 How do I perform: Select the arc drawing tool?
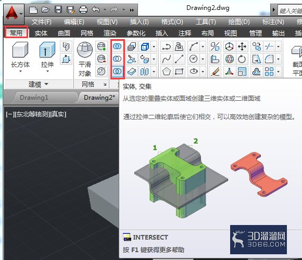pos(194,46)
